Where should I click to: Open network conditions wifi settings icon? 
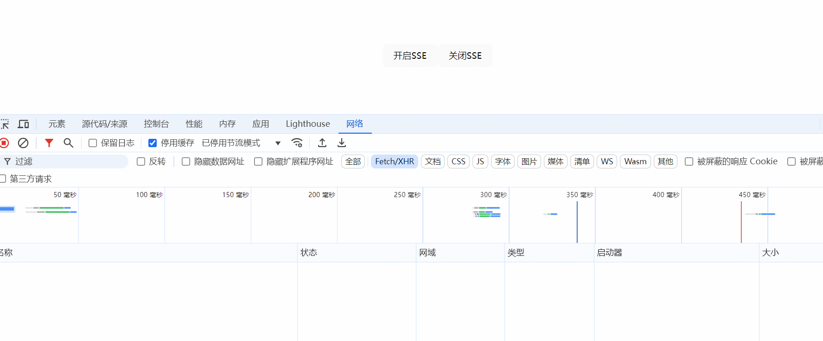tap(297, 143)
